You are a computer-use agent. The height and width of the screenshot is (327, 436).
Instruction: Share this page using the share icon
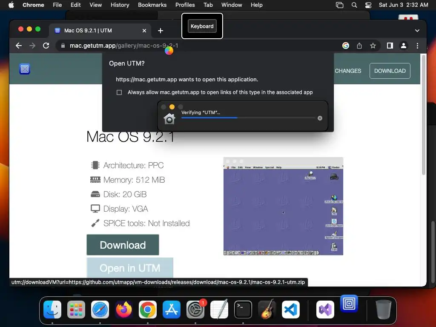359,46
